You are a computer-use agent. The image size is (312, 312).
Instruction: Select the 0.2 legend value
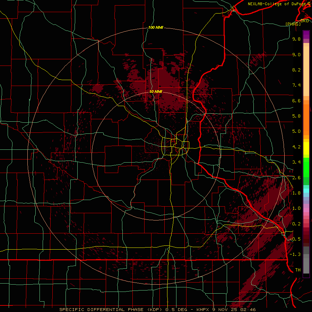[x=296, y=224]
